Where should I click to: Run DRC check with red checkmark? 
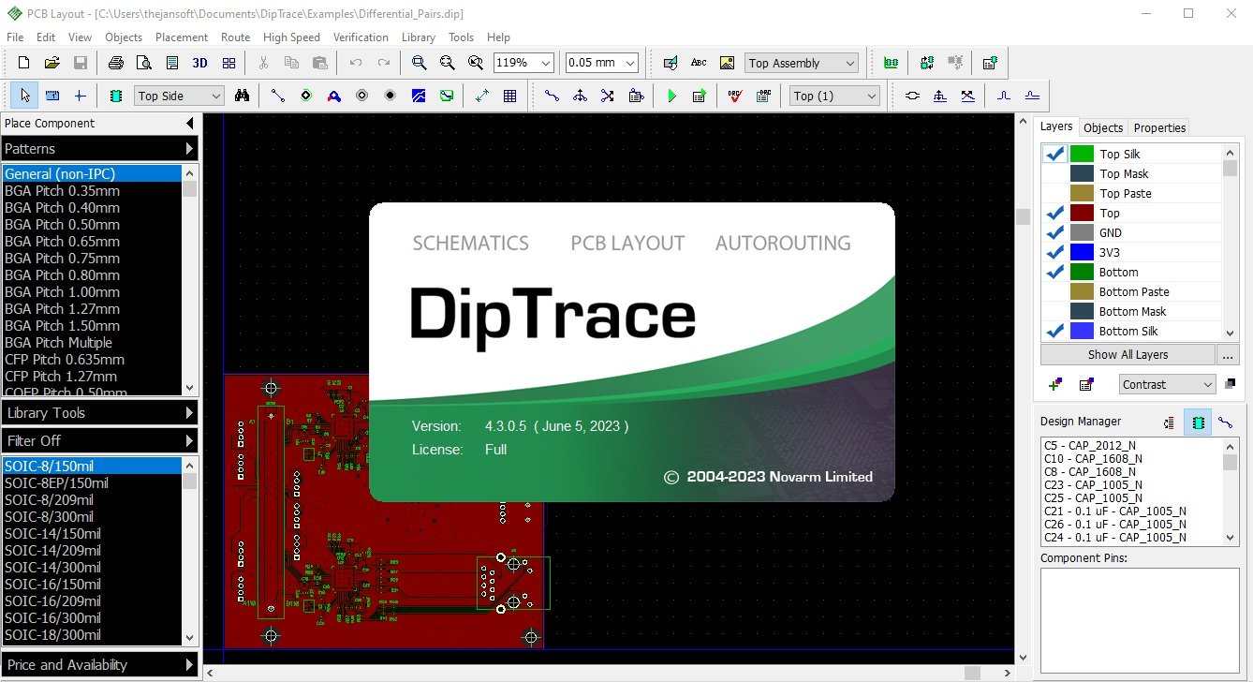click(x=735, y=96)
